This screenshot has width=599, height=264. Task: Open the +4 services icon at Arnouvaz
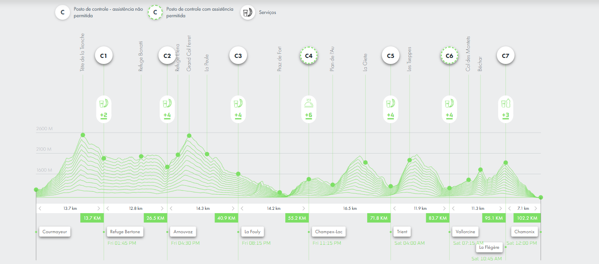(x=167, y=109)
